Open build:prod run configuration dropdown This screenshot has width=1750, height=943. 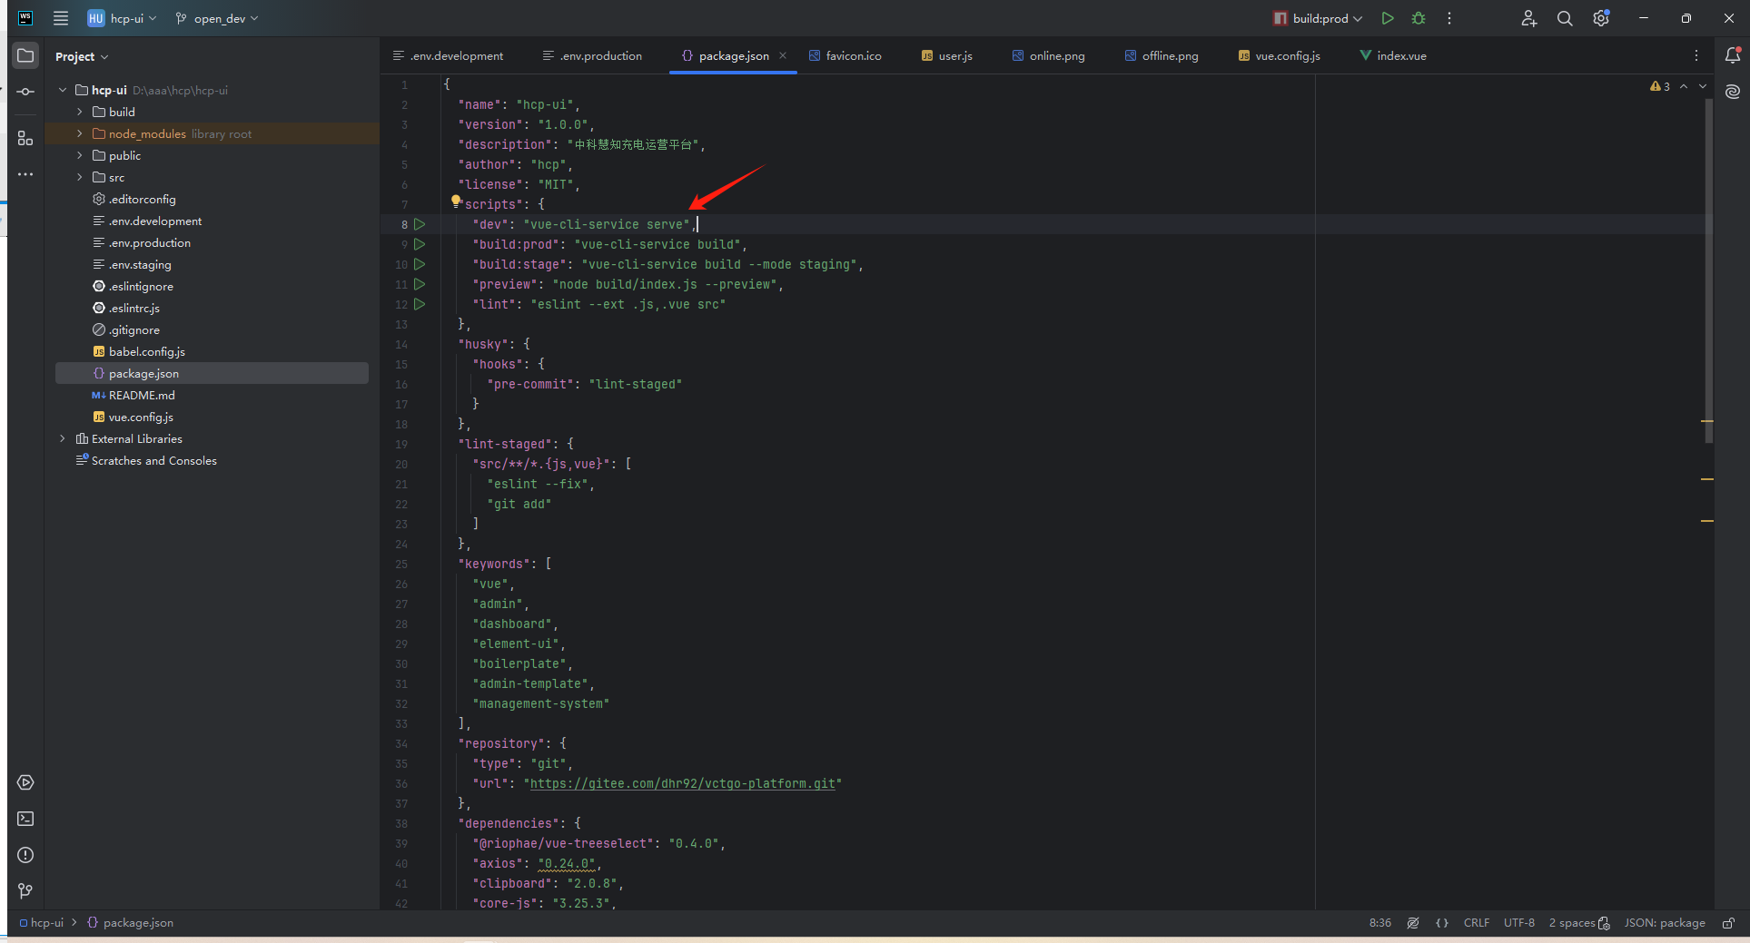point(1318,18)
